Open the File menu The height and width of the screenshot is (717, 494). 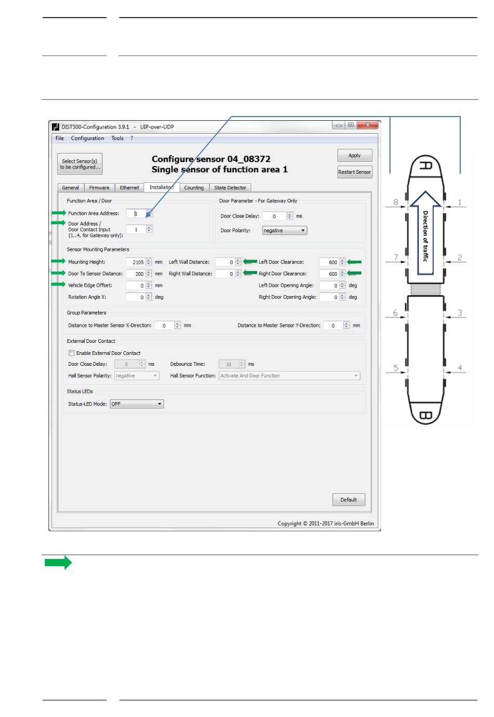(x=60, y=138)
